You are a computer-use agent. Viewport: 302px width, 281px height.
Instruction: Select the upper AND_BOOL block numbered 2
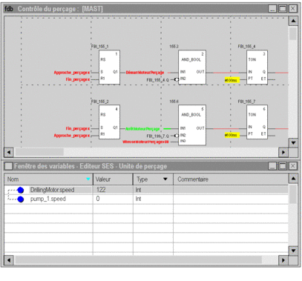click(192, 67)
